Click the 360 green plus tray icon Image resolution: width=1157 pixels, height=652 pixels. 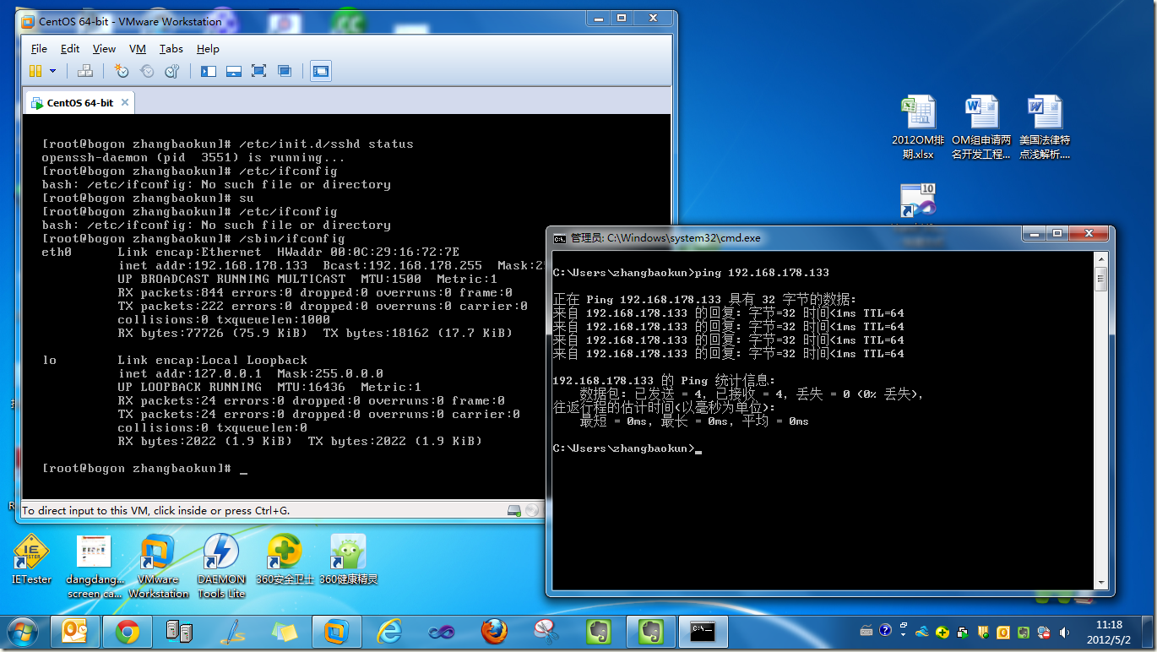tap(942, 632)
